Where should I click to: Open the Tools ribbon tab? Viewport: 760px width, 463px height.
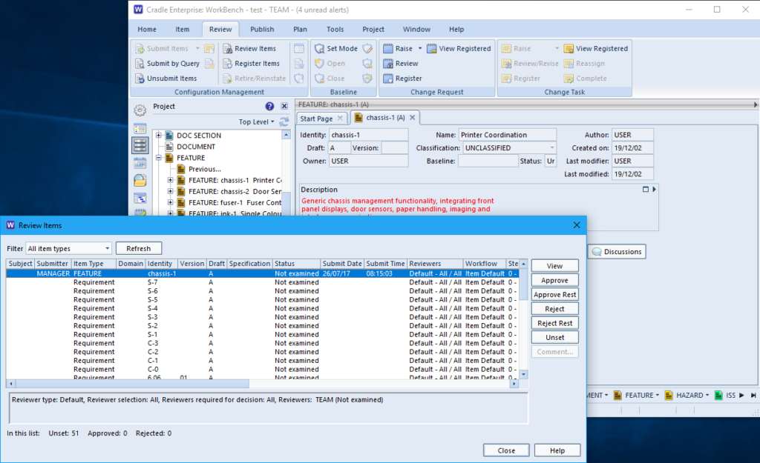click(335, 29)
